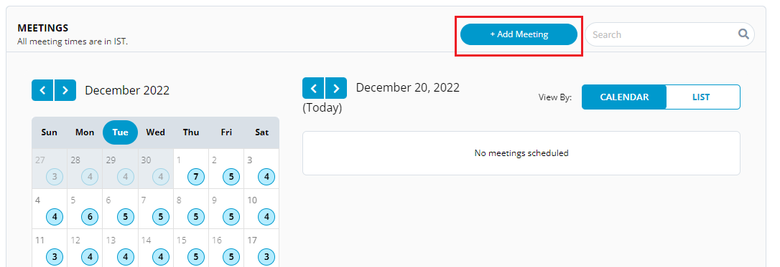Open meeting count badge for December 5
The height and width of the screenshot is (267, 780).
[x=90, y=217]
